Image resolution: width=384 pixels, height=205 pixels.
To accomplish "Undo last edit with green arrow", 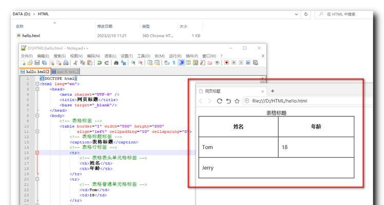I will click(x=100, y=63).
